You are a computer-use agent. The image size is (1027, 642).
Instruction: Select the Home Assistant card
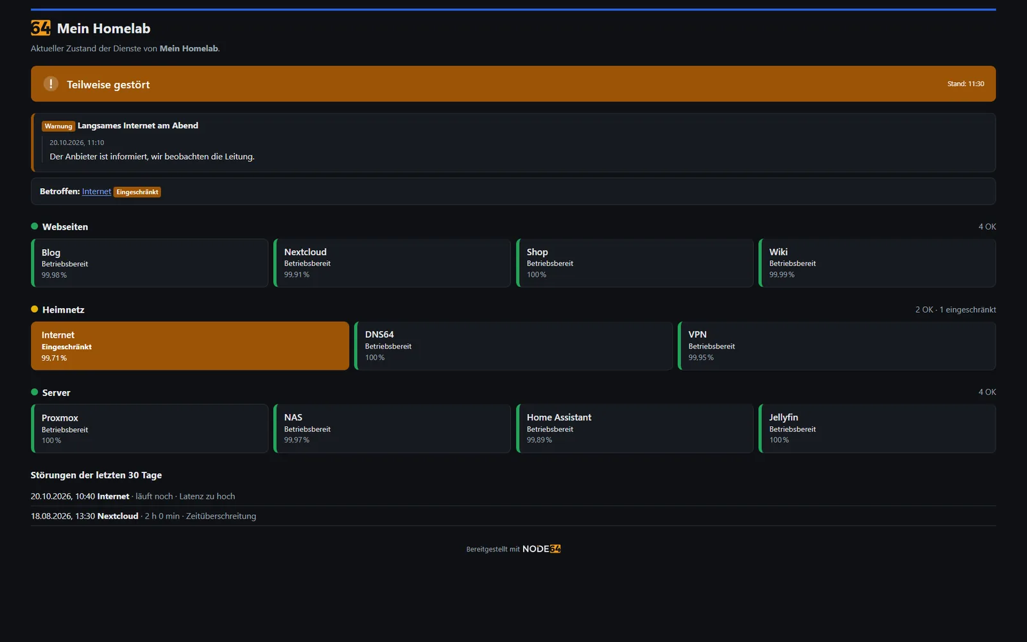pos(635,429)
